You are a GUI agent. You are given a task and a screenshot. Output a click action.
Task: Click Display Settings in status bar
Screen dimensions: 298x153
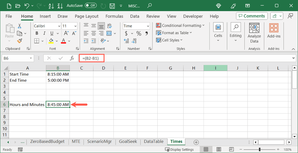pyautogui.click(x=179, y=150)
